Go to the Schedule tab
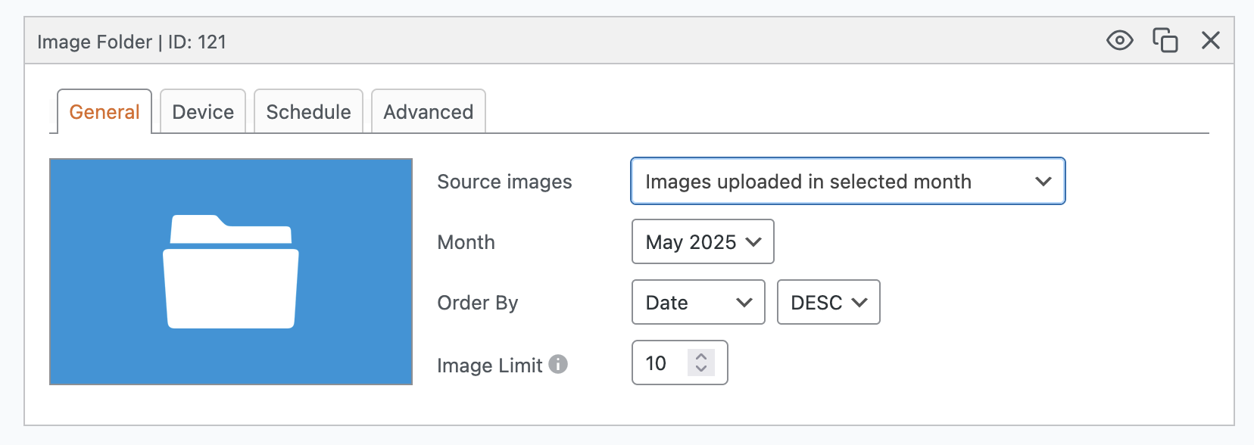The height and width of the screenshot is (445, 1254). tap(308, 112)
